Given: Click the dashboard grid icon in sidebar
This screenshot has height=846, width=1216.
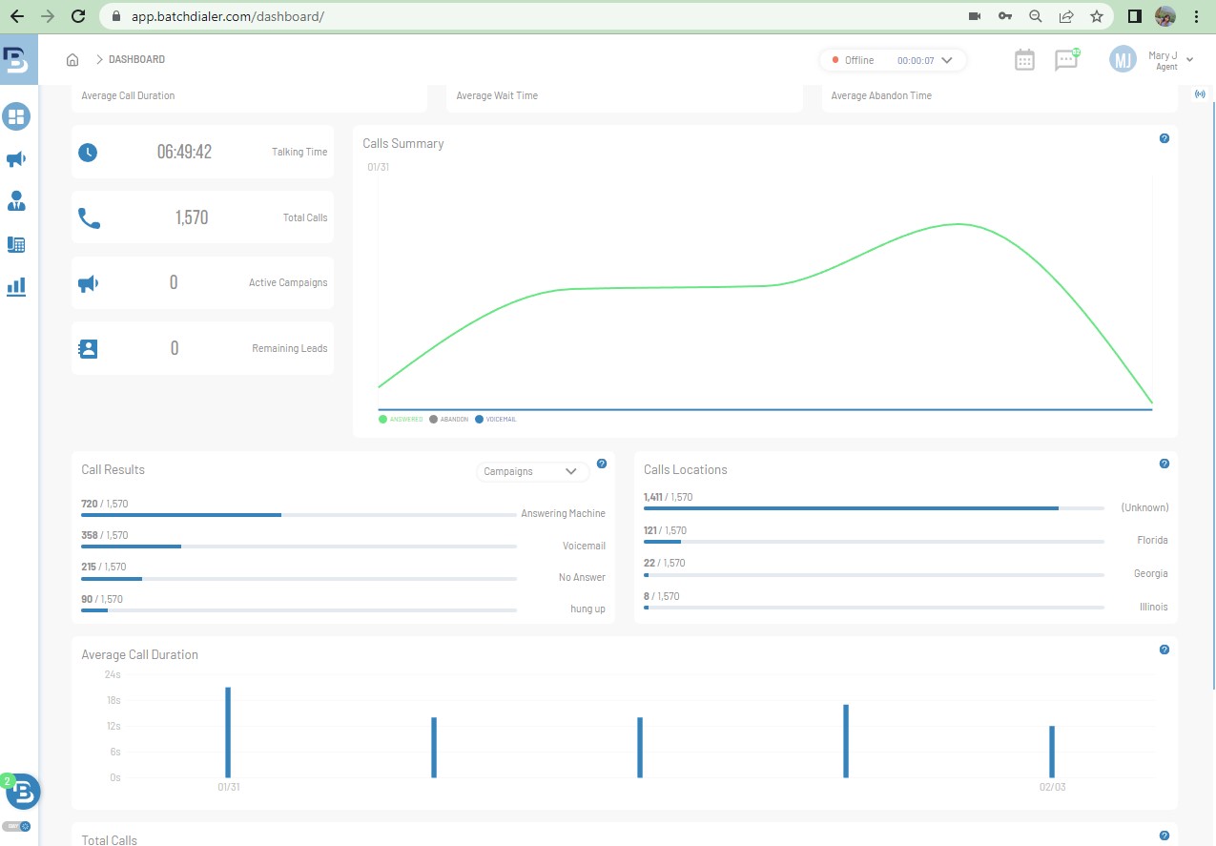Looking at the screenshot, I should tap(16, 117).
